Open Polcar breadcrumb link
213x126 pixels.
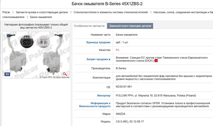click(6, 12)
